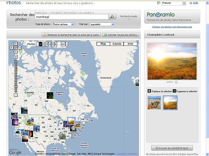Viewport: 209px width, 156px height.
Task: Recenter map using center pan icon
Action: tap(16, 48)
